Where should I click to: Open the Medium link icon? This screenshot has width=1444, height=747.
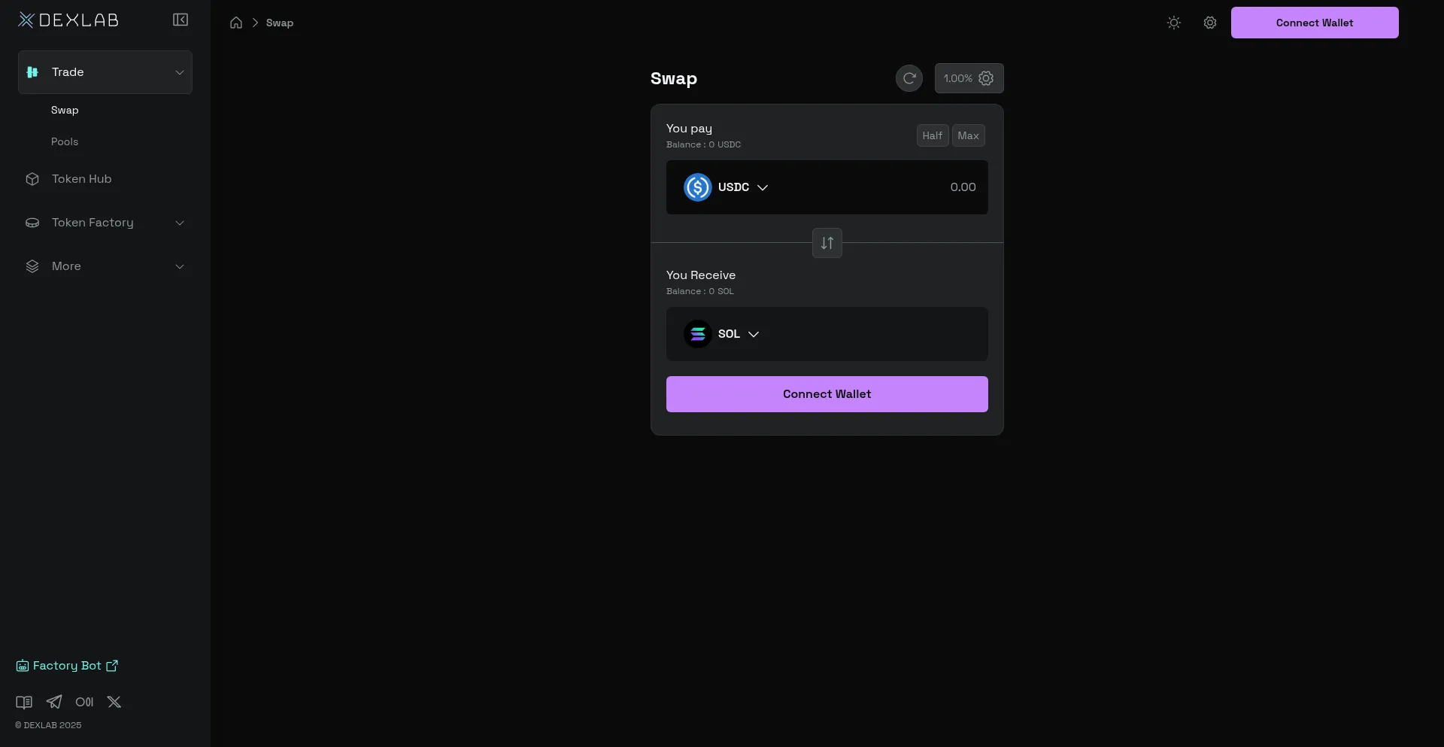(84, 702)
